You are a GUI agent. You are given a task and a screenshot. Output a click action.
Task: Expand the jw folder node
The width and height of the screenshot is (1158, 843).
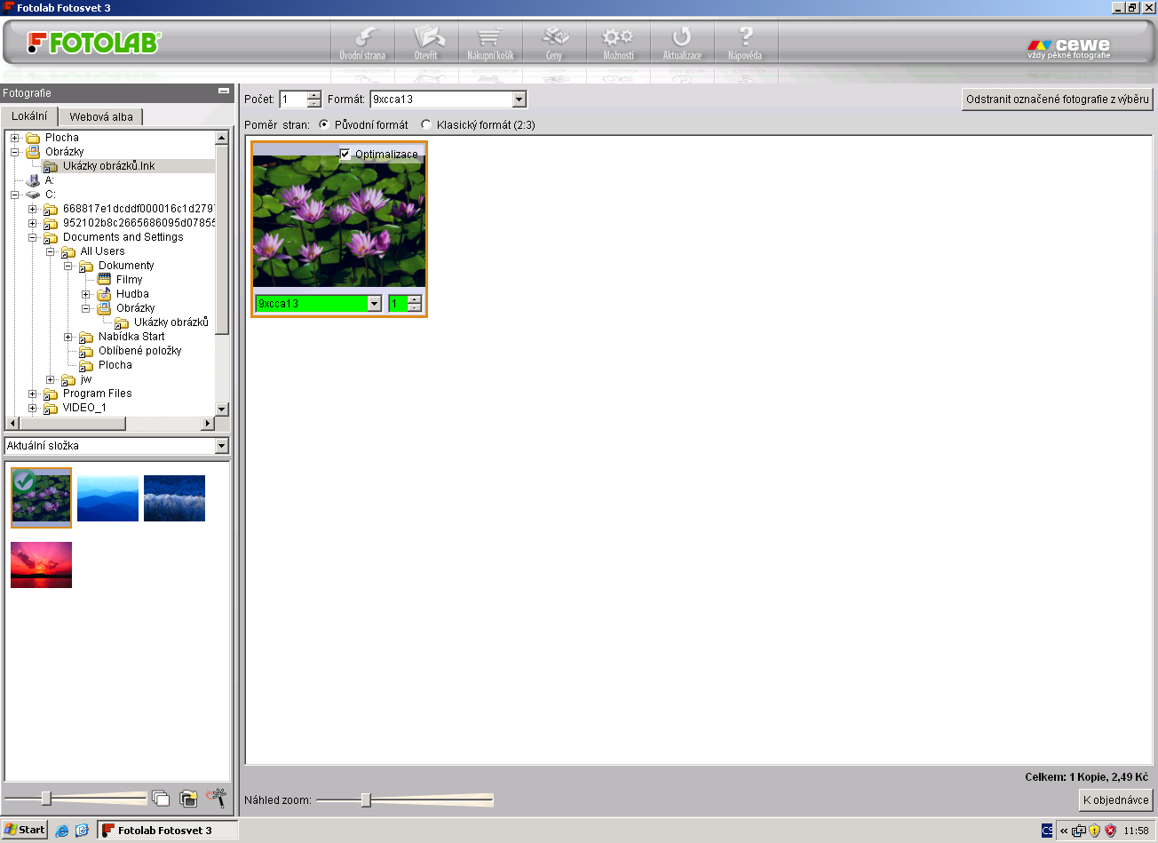[50, 379]
